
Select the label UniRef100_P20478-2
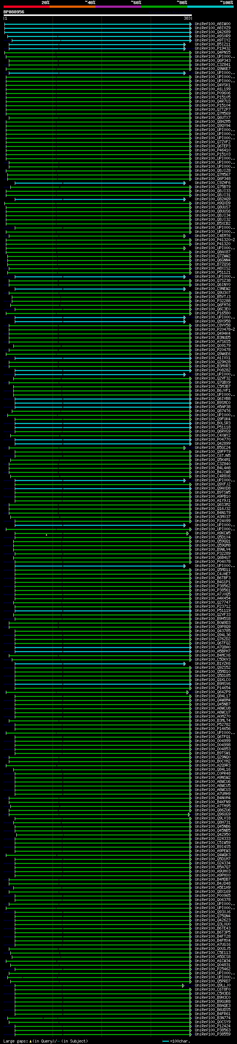coord(215,330)
